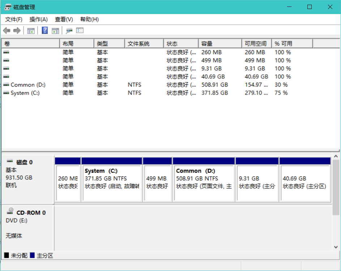Click the DVD (E:) text

click(x=17, y=221)
